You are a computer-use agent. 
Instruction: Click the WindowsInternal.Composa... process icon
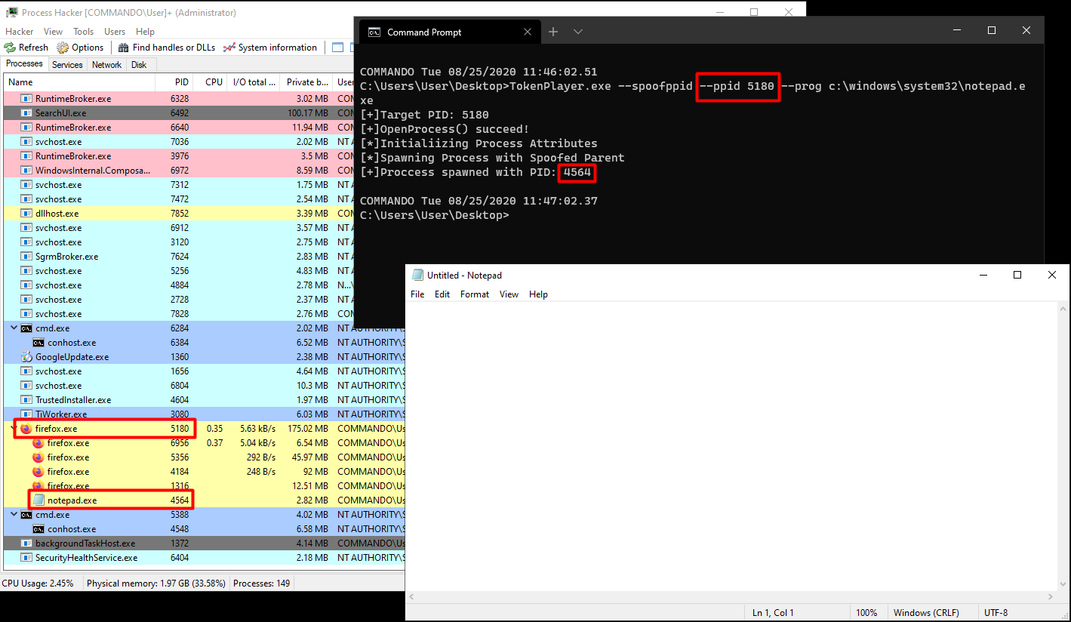[x=26, y=171]
